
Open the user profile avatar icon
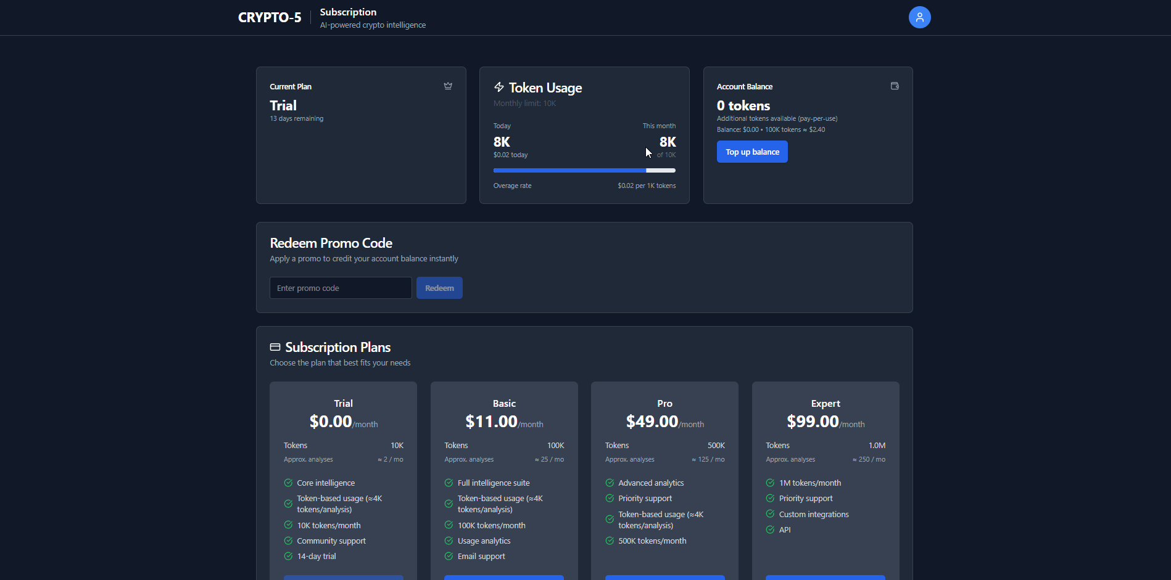pyautogui.click(x=919, y=17)
